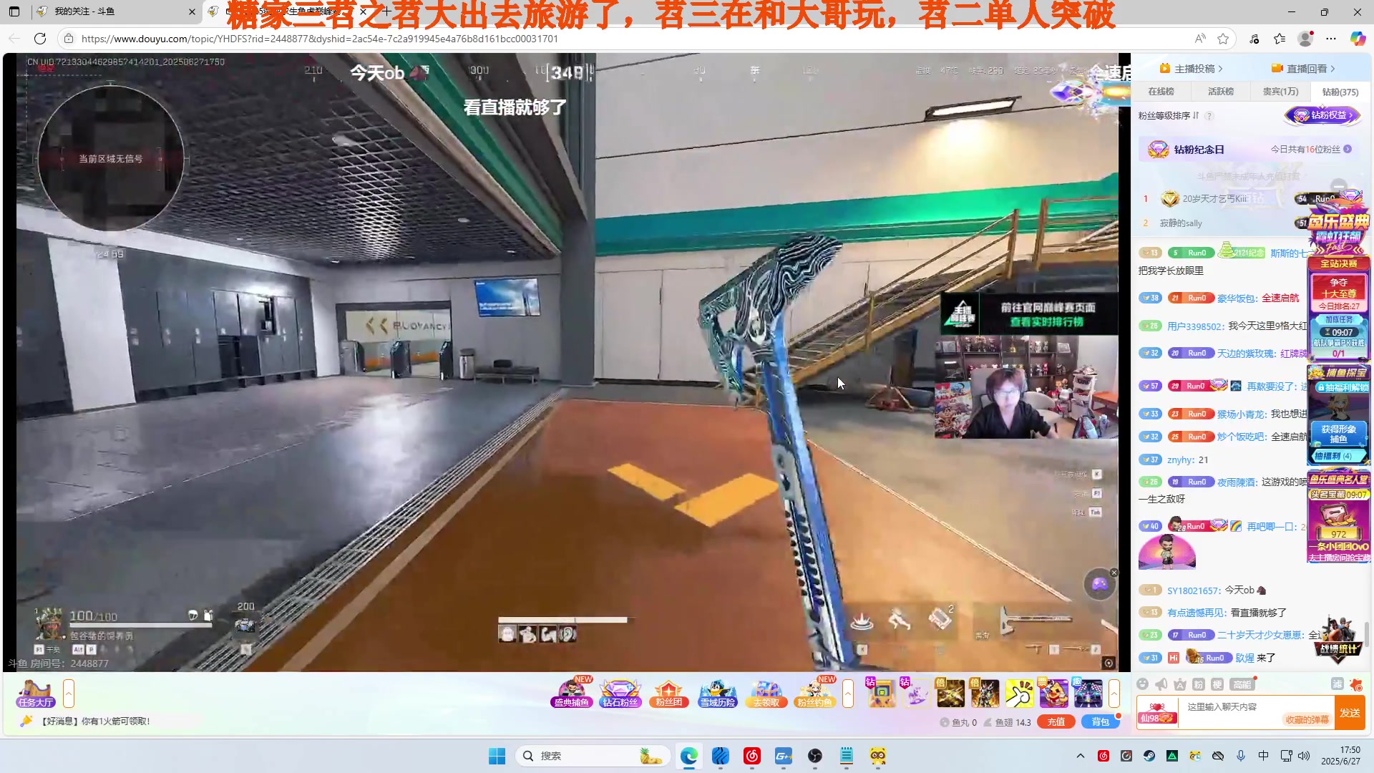Image resolution: width=1374 pixels, height=773 pixels.
Task: Open the 主播投稿 section chevron
Action: tap(1221, 69)
